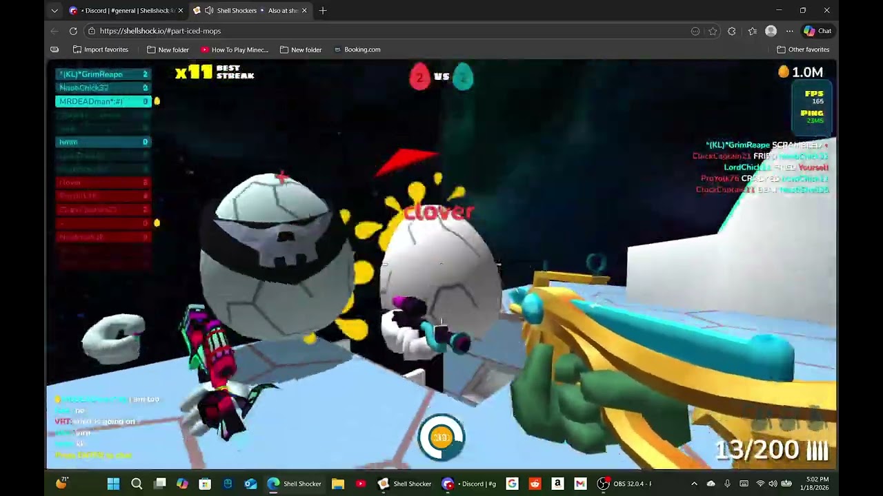Open Windows Start menu
Image resolution: width=883 pixels, height=496 pixels.
(x=114, y=484)
